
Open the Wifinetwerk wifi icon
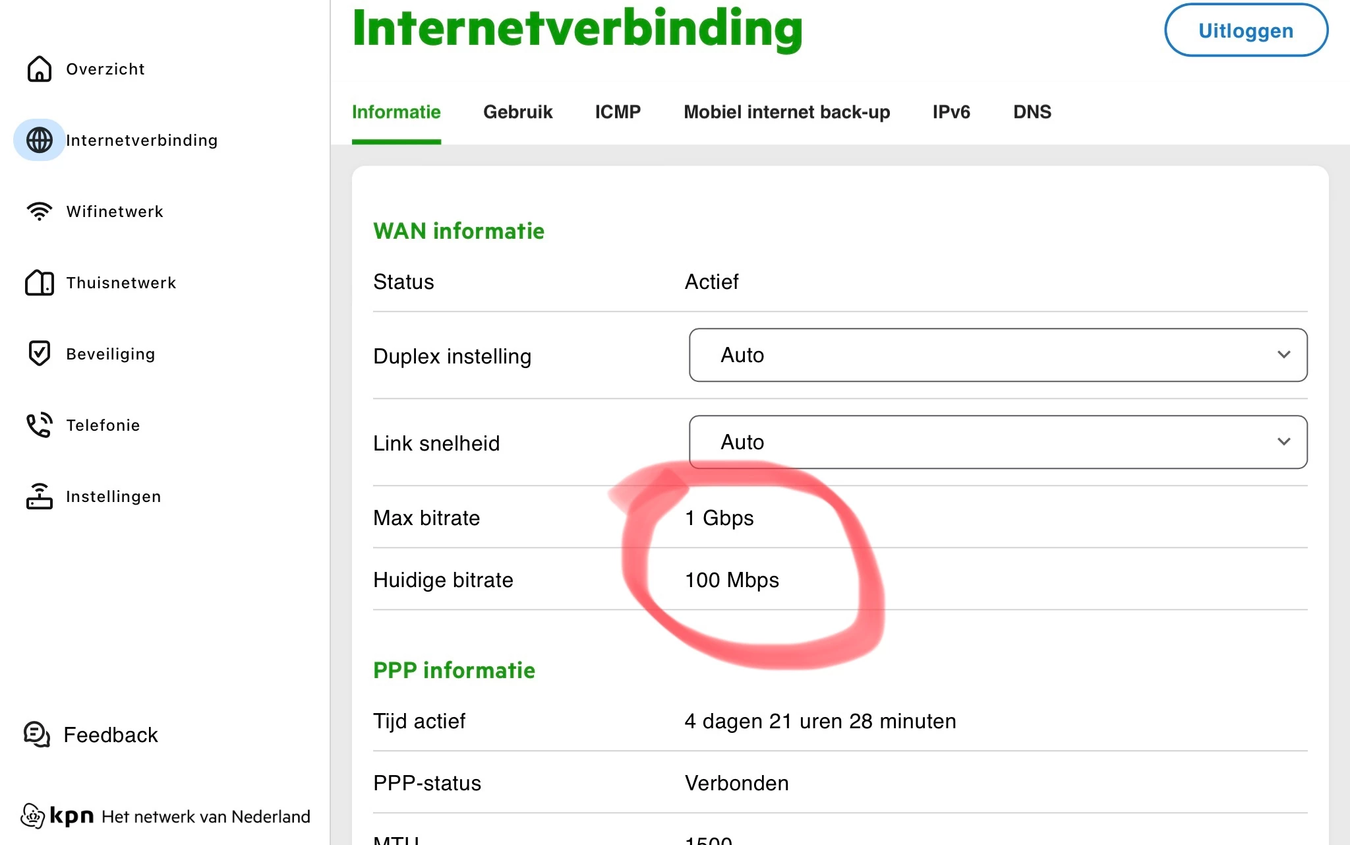(40, 211)
